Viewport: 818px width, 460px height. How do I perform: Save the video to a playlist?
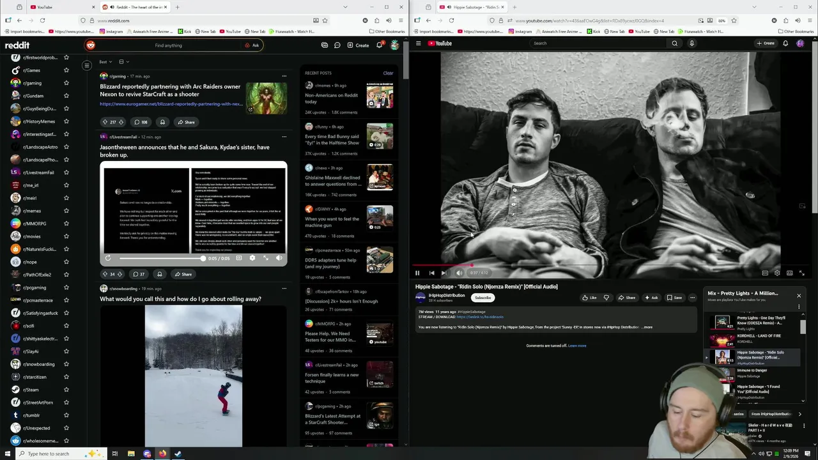[674, 298]
